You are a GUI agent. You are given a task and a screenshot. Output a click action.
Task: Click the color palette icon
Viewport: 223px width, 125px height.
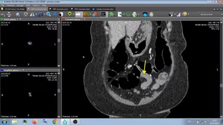185,14
